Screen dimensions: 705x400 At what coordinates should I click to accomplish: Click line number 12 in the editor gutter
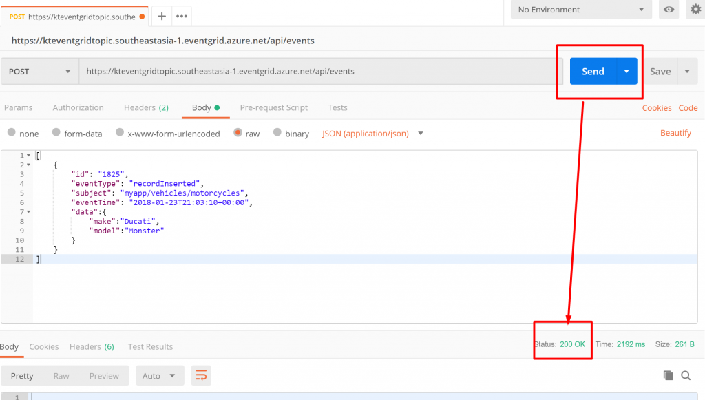click(20, 260)
